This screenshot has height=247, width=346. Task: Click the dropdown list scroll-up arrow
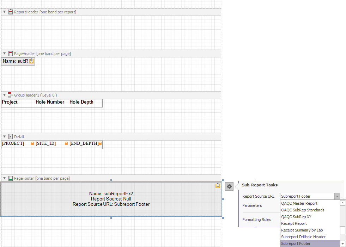coord(343,203)
